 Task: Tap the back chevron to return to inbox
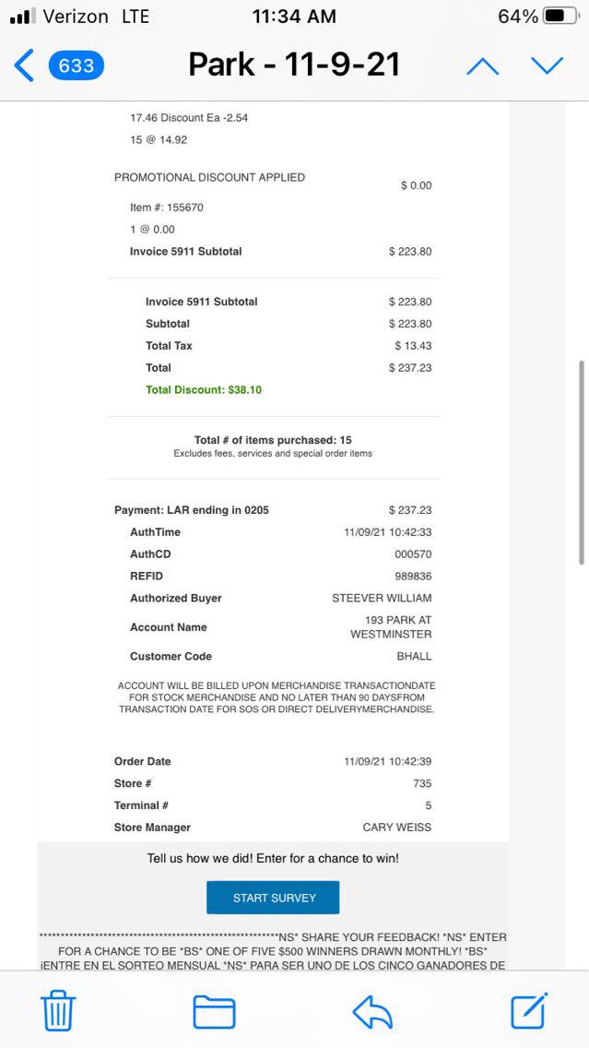pyautogui.click(x=24, y=65)
